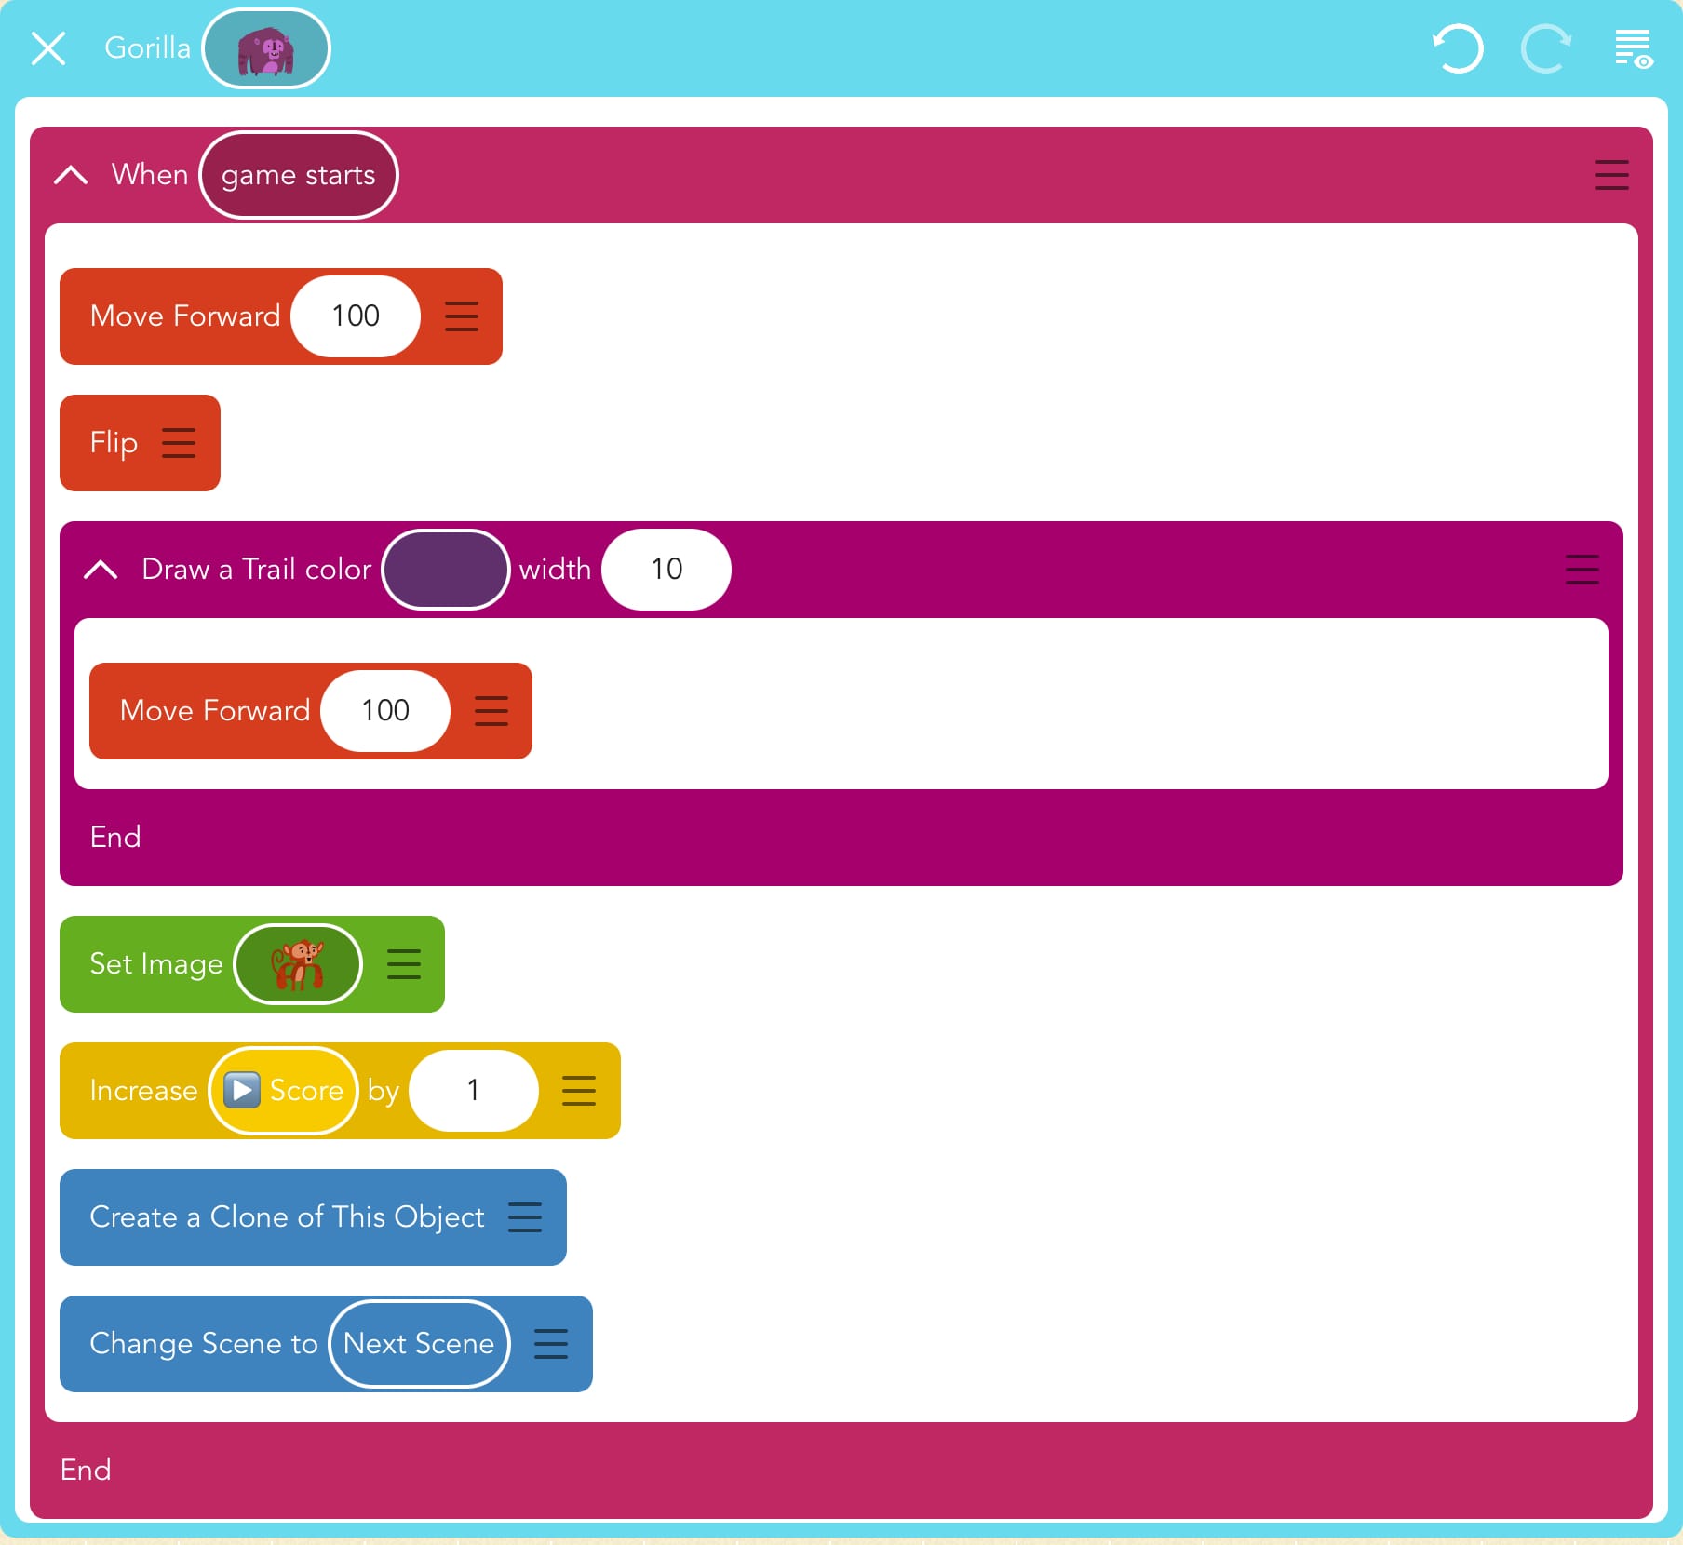
Task: Click the redo arrow icon
Action: 1545,48
